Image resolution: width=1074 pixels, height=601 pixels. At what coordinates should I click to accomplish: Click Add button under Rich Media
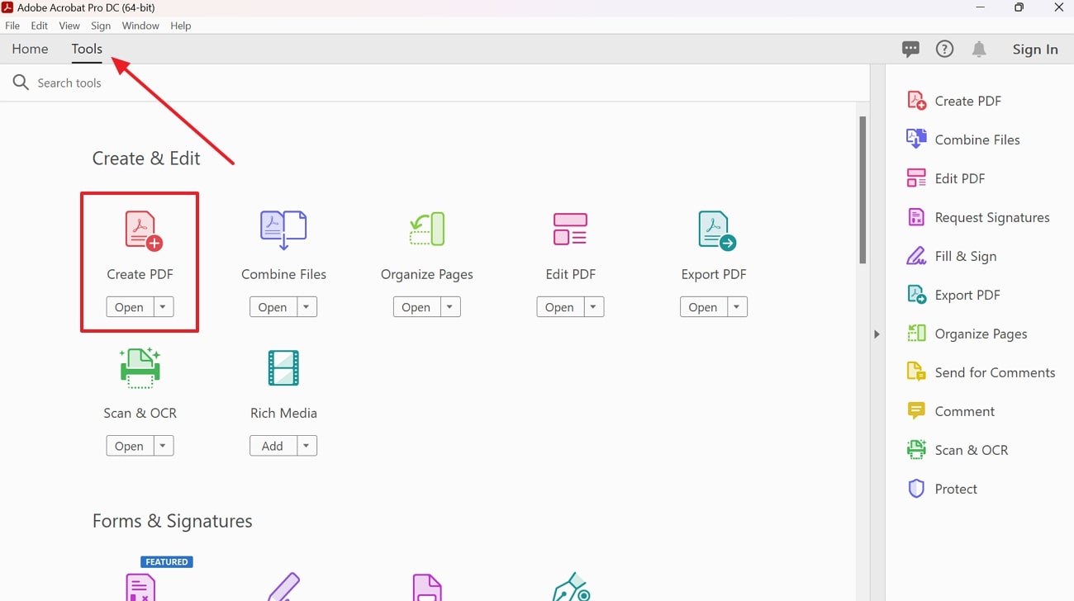pos(273,446)
